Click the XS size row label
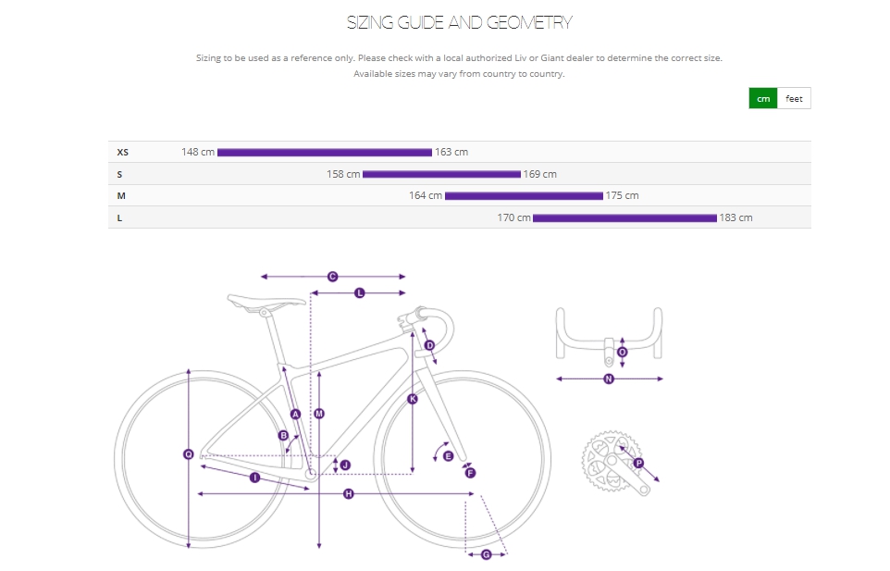 (x=123, y=152)
